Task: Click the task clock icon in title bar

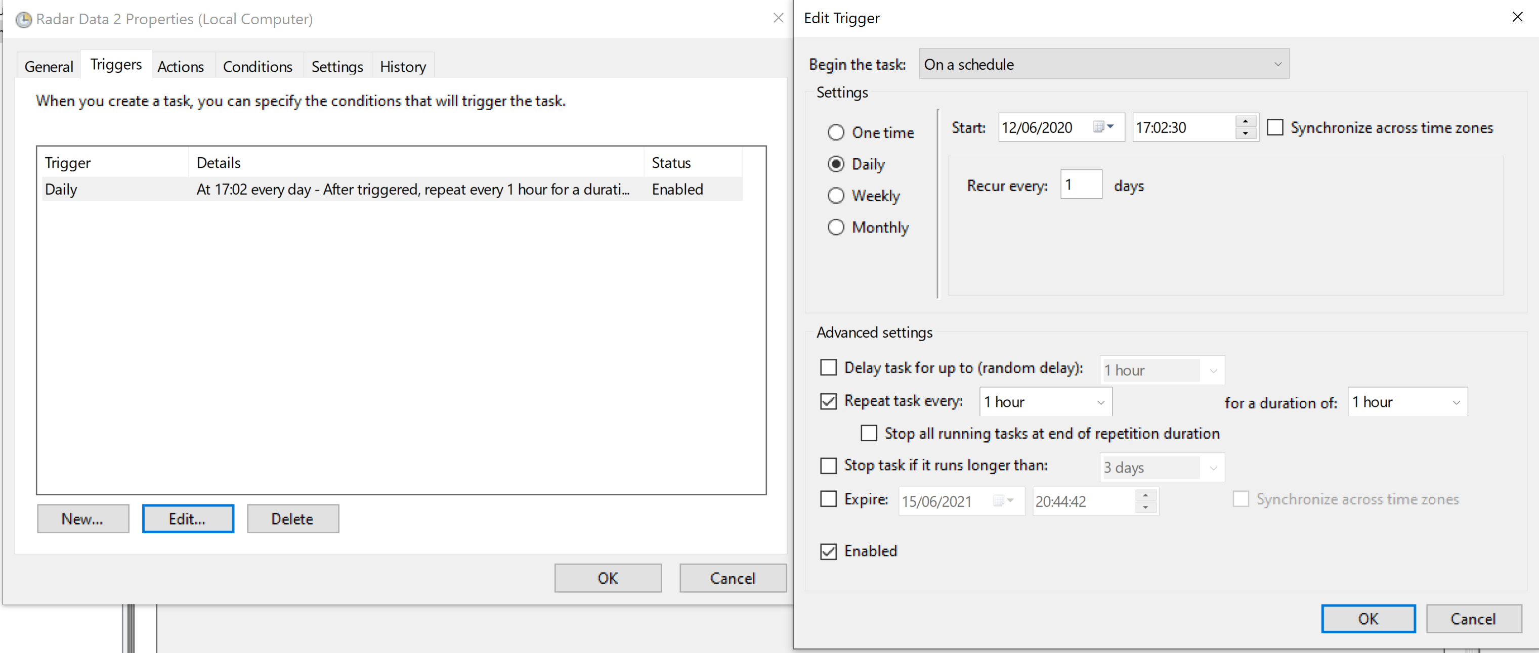Action: coord(23,20)
